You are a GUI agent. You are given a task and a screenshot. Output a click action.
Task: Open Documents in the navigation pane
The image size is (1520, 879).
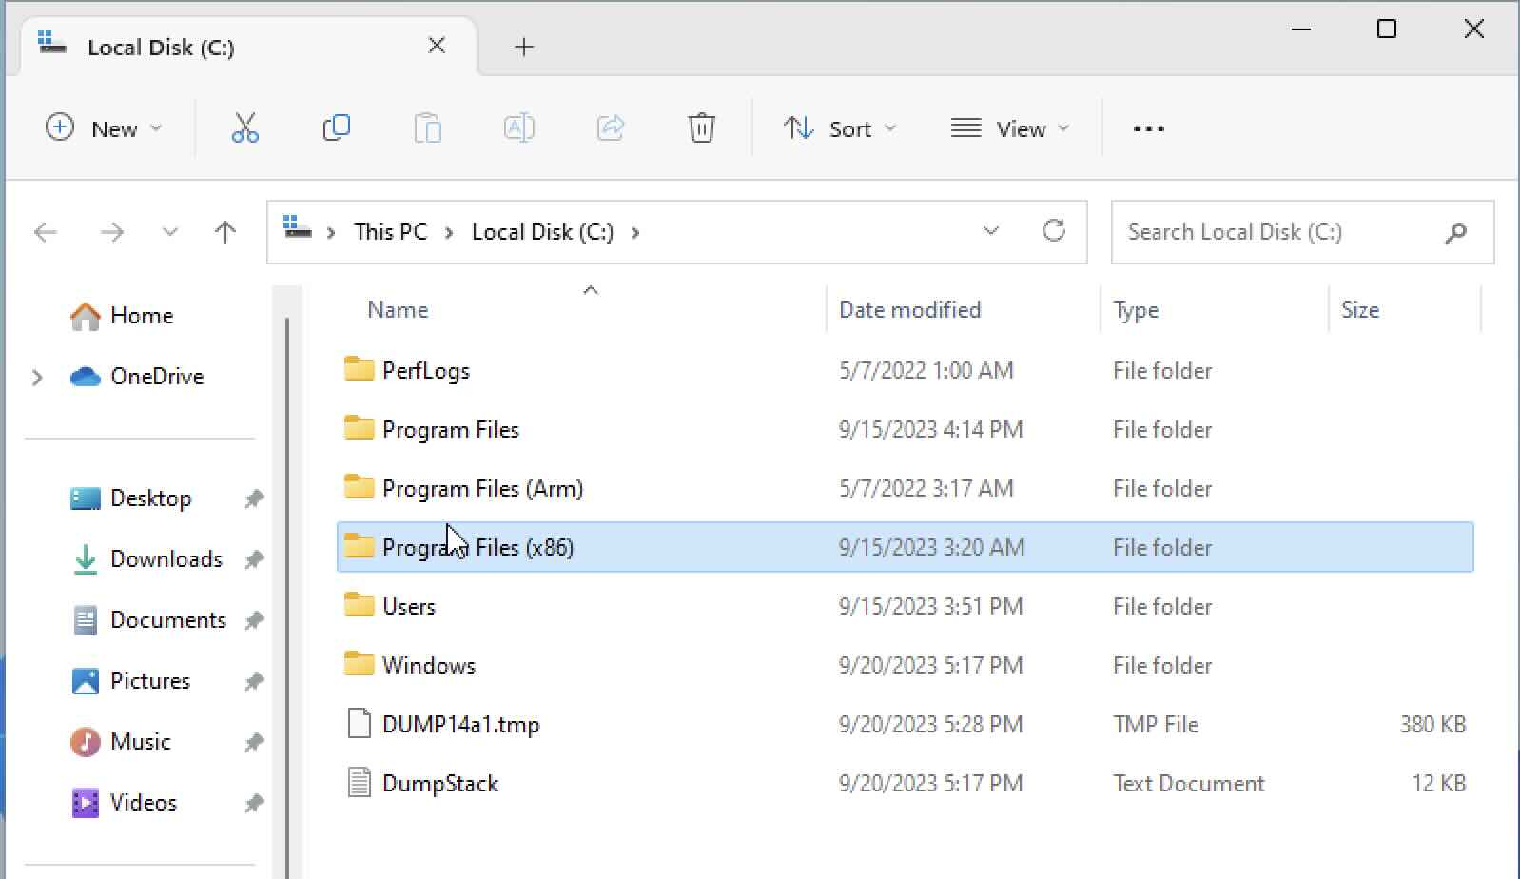click(148, 620)
